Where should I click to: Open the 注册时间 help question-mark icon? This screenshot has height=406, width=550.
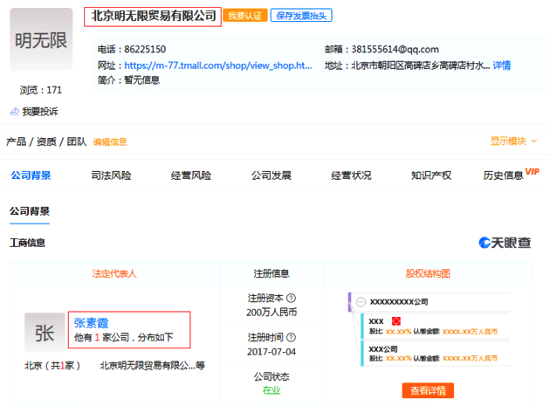tap(291, 338)
